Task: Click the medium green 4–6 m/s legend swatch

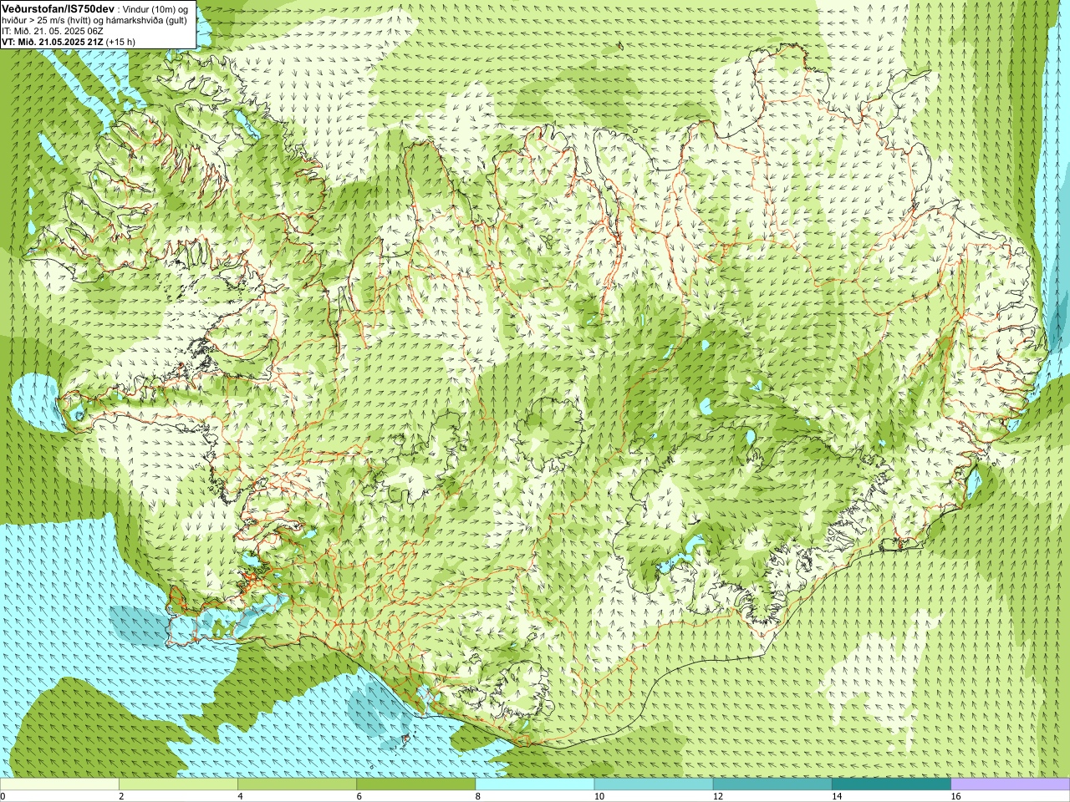Action: coord(297,784)
